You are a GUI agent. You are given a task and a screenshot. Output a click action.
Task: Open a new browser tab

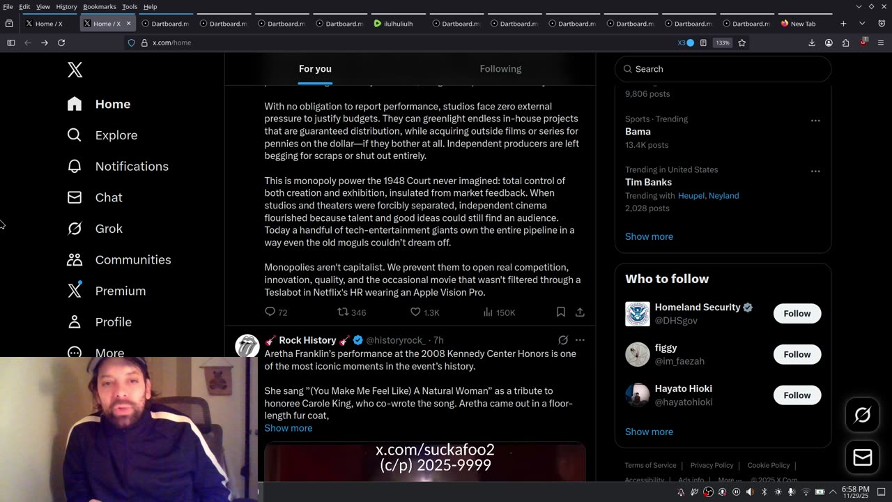(x=843, y=24)
